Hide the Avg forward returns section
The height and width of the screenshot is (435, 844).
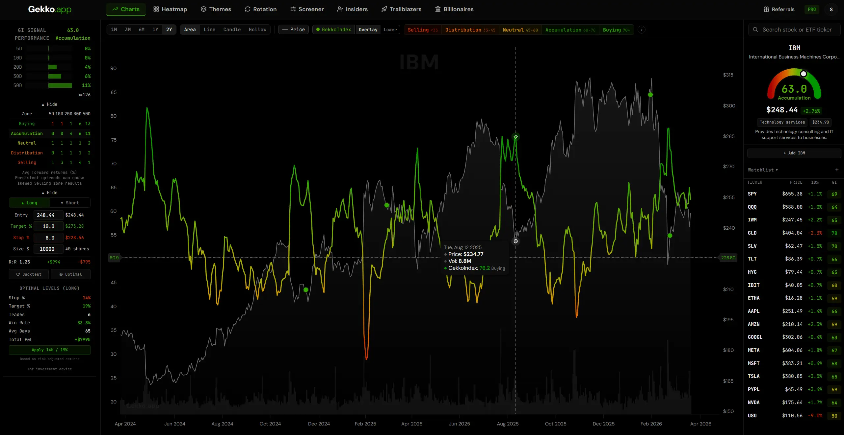coord(50,193)
